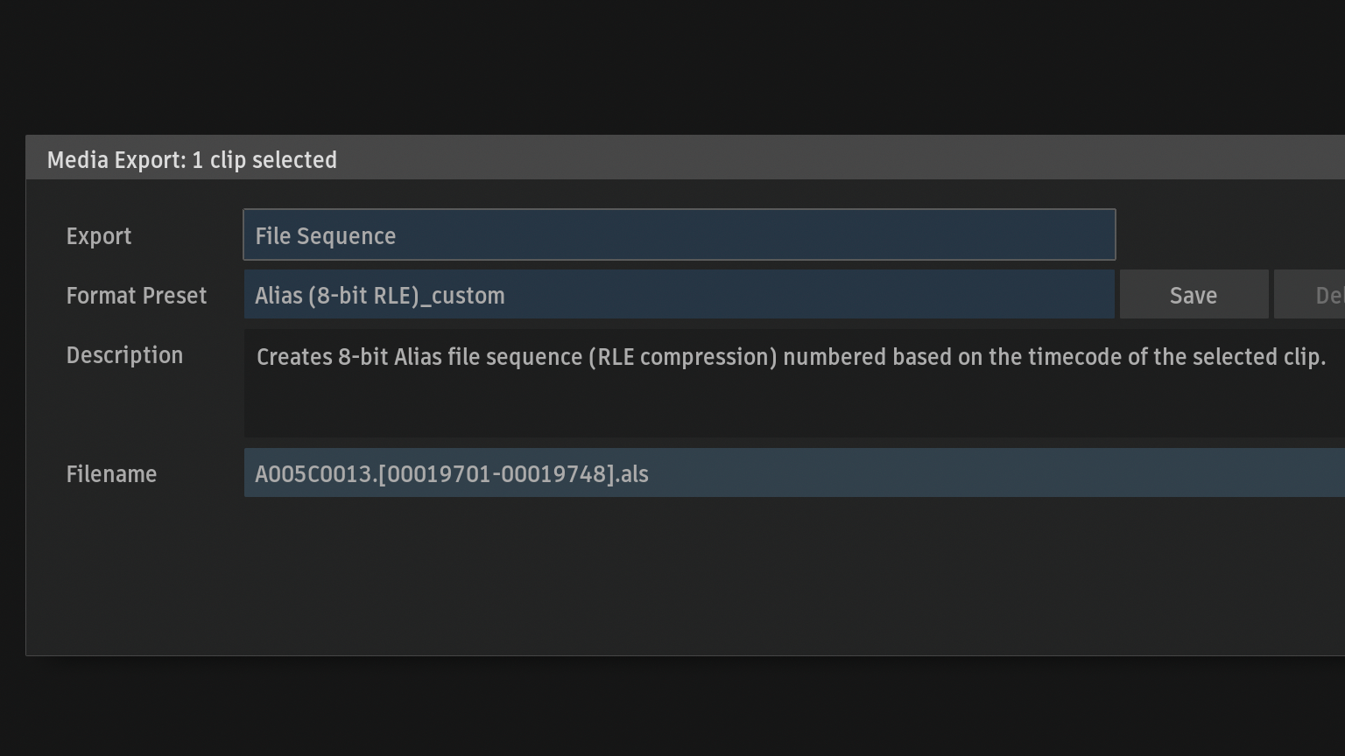Click the dark background above the dialog
The height and width of the screenshot is (756, 1345).
pos(672,66)
